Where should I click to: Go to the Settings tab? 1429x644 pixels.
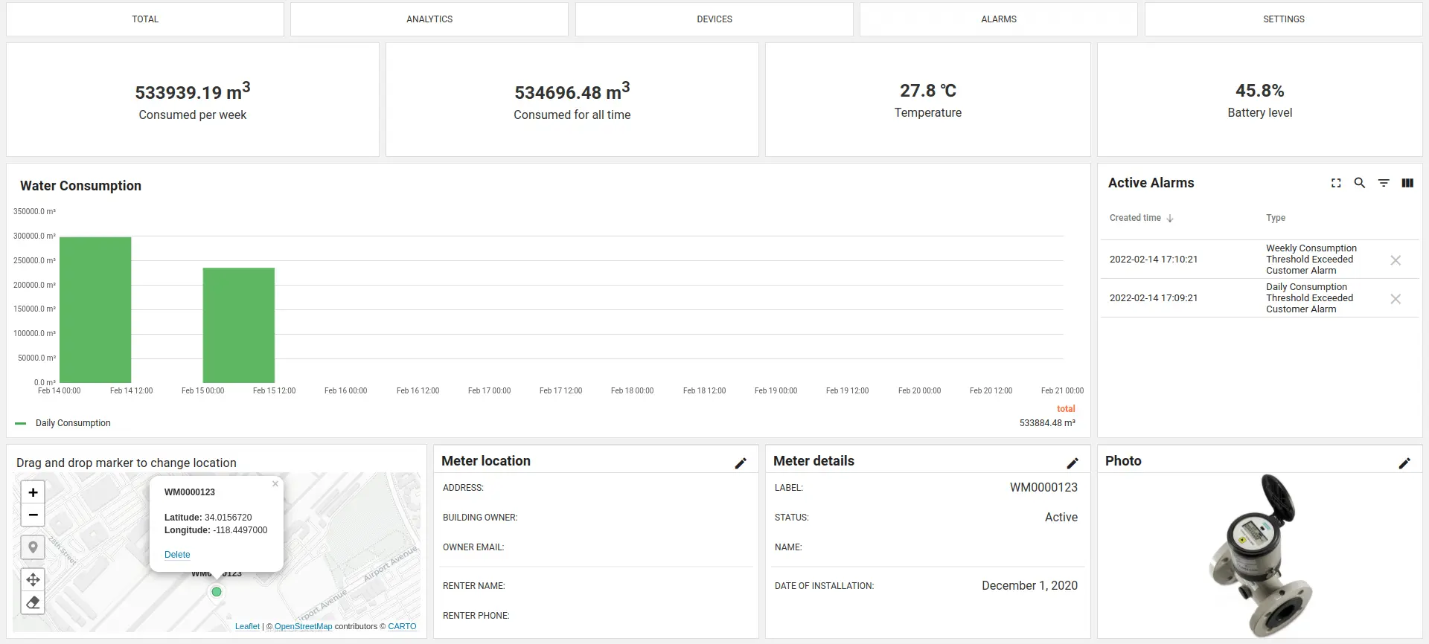pos(1283,19)
